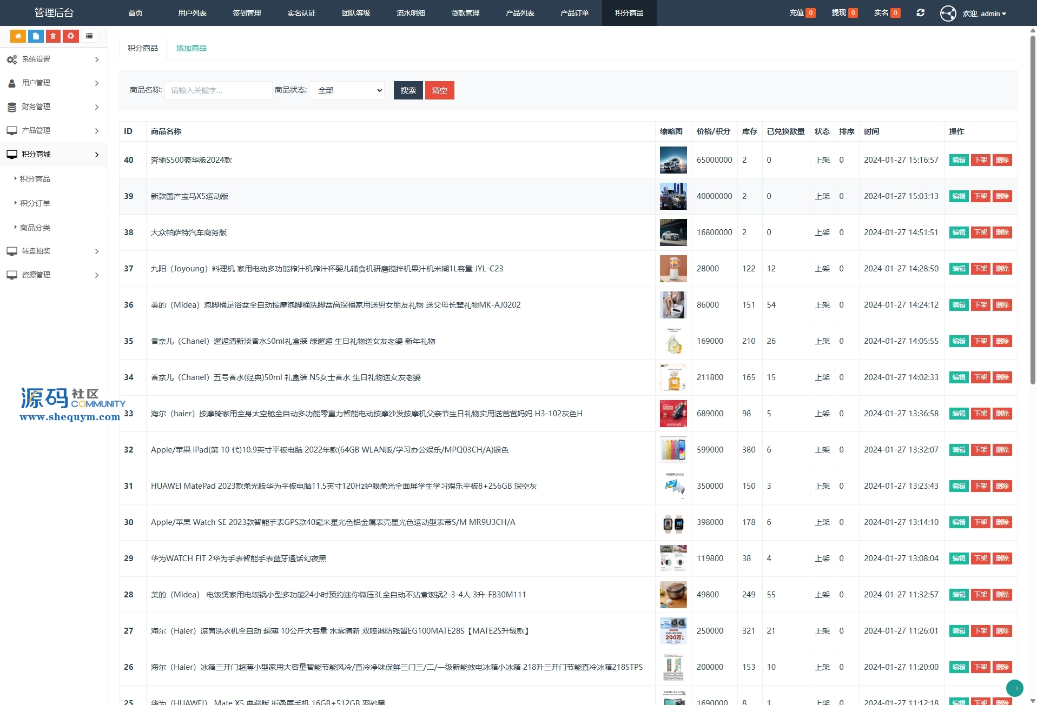Click the 商品名称 keyword input field
This screenshot has width=1037, height=705.
(x=218, y=90)
